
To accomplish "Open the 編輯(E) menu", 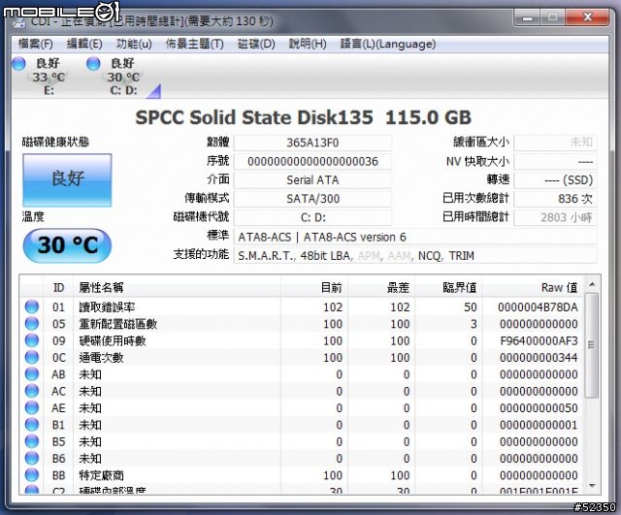I will (84, 44).
